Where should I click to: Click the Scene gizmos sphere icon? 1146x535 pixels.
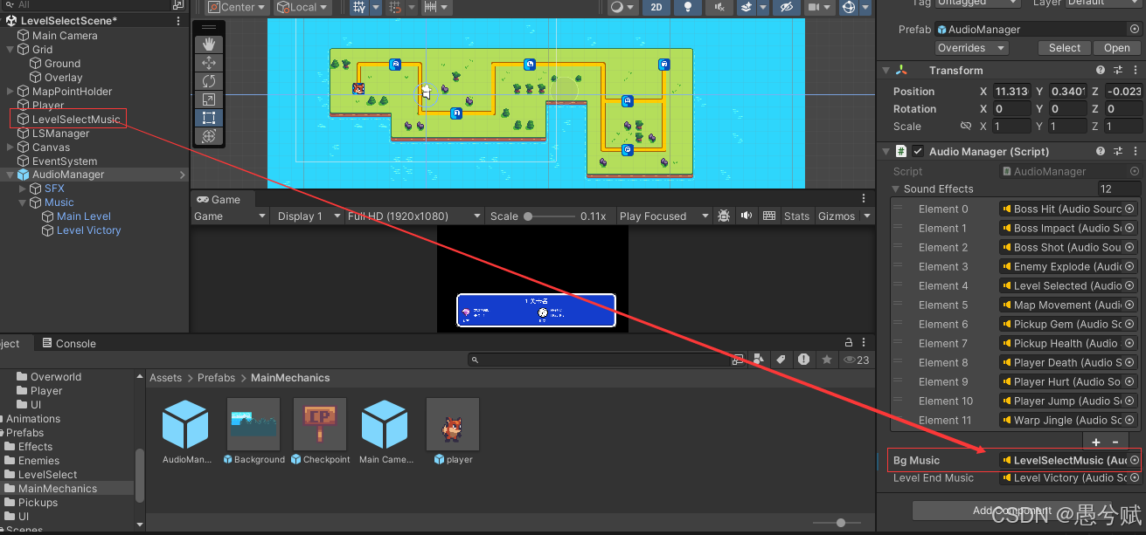tap(848, 7)
